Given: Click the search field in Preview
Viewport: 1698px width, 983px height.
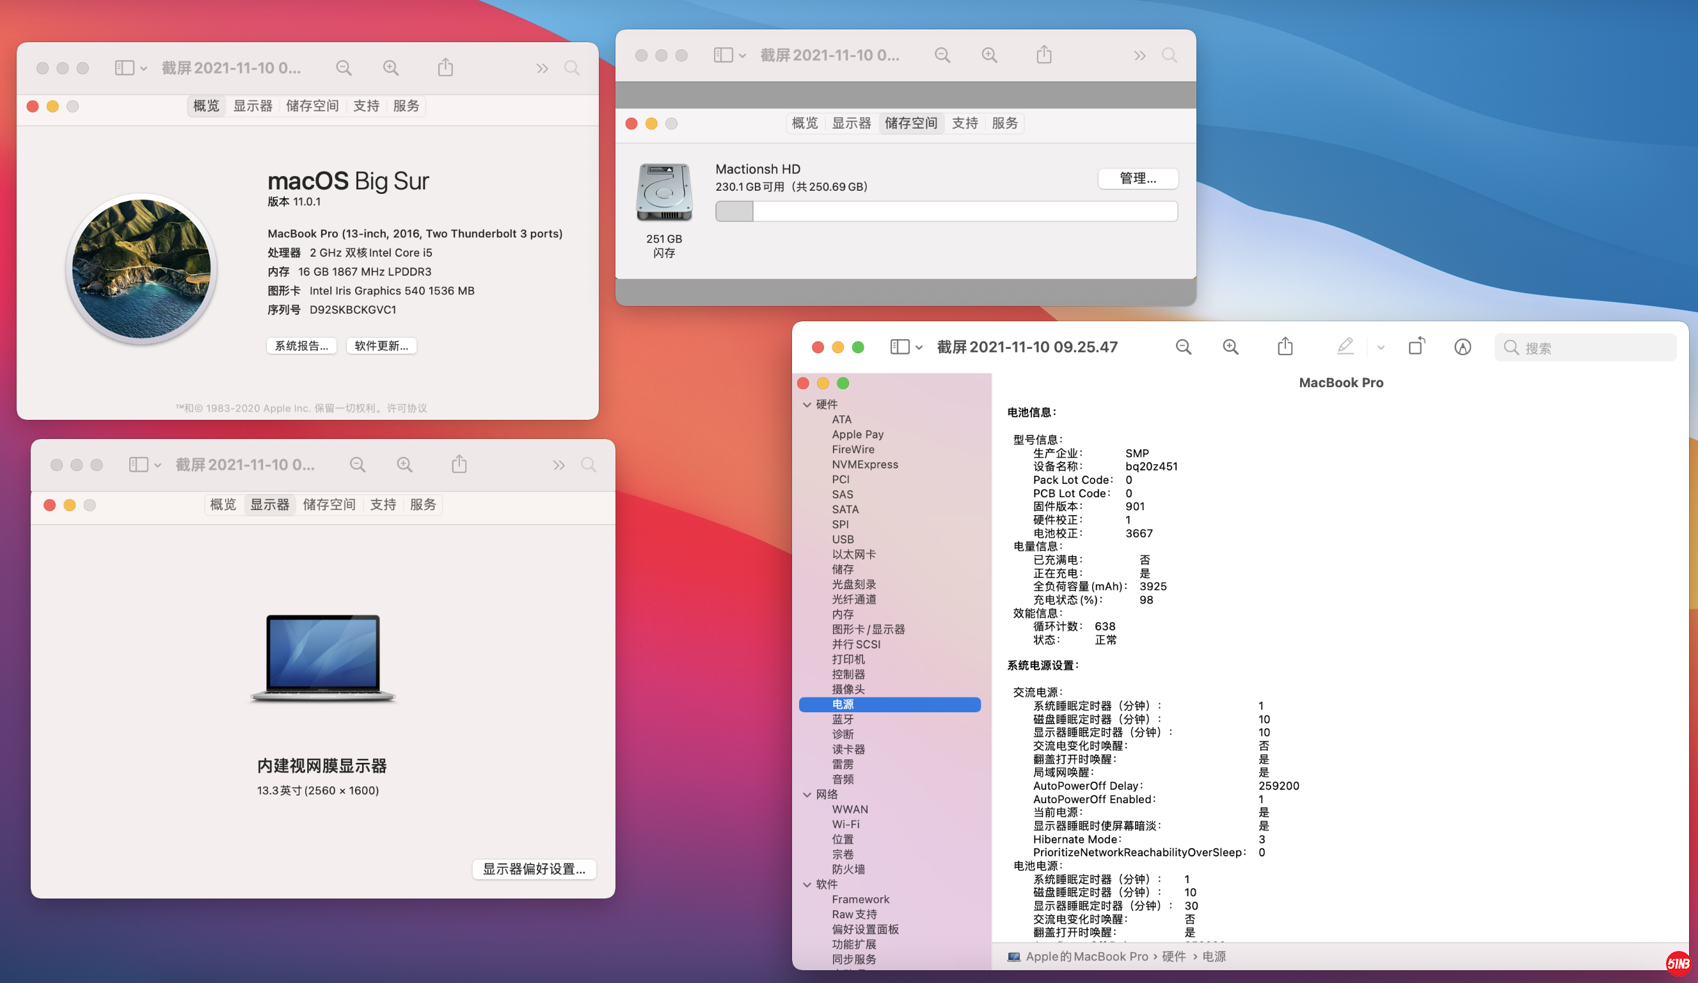Looking at the screenshot, I should tap(1585, 348).
